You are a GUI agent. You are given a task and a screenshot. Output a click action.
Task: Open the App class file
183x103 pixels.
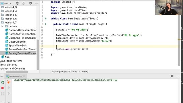click(x=7, y=57)
